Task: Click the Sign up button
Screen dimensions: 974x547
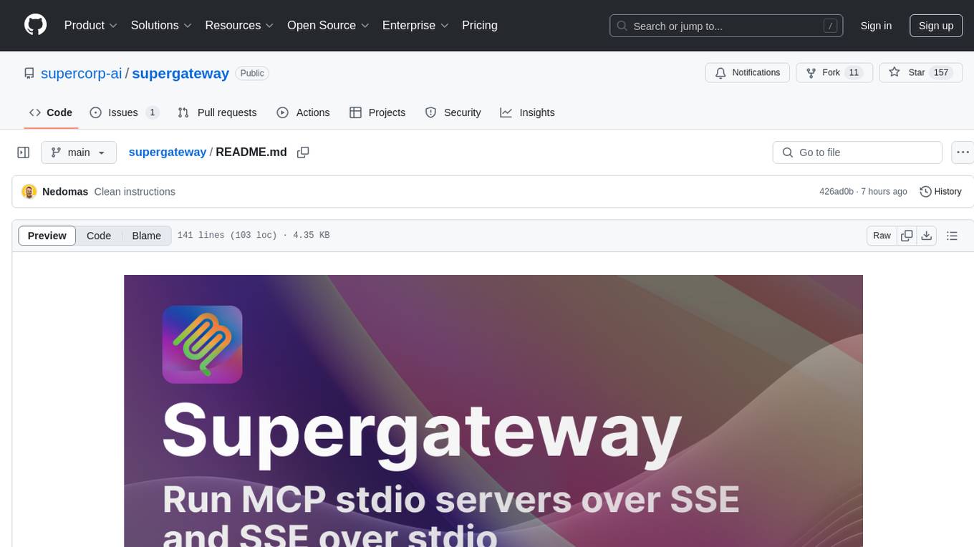Action: click(x=936, y=26)
